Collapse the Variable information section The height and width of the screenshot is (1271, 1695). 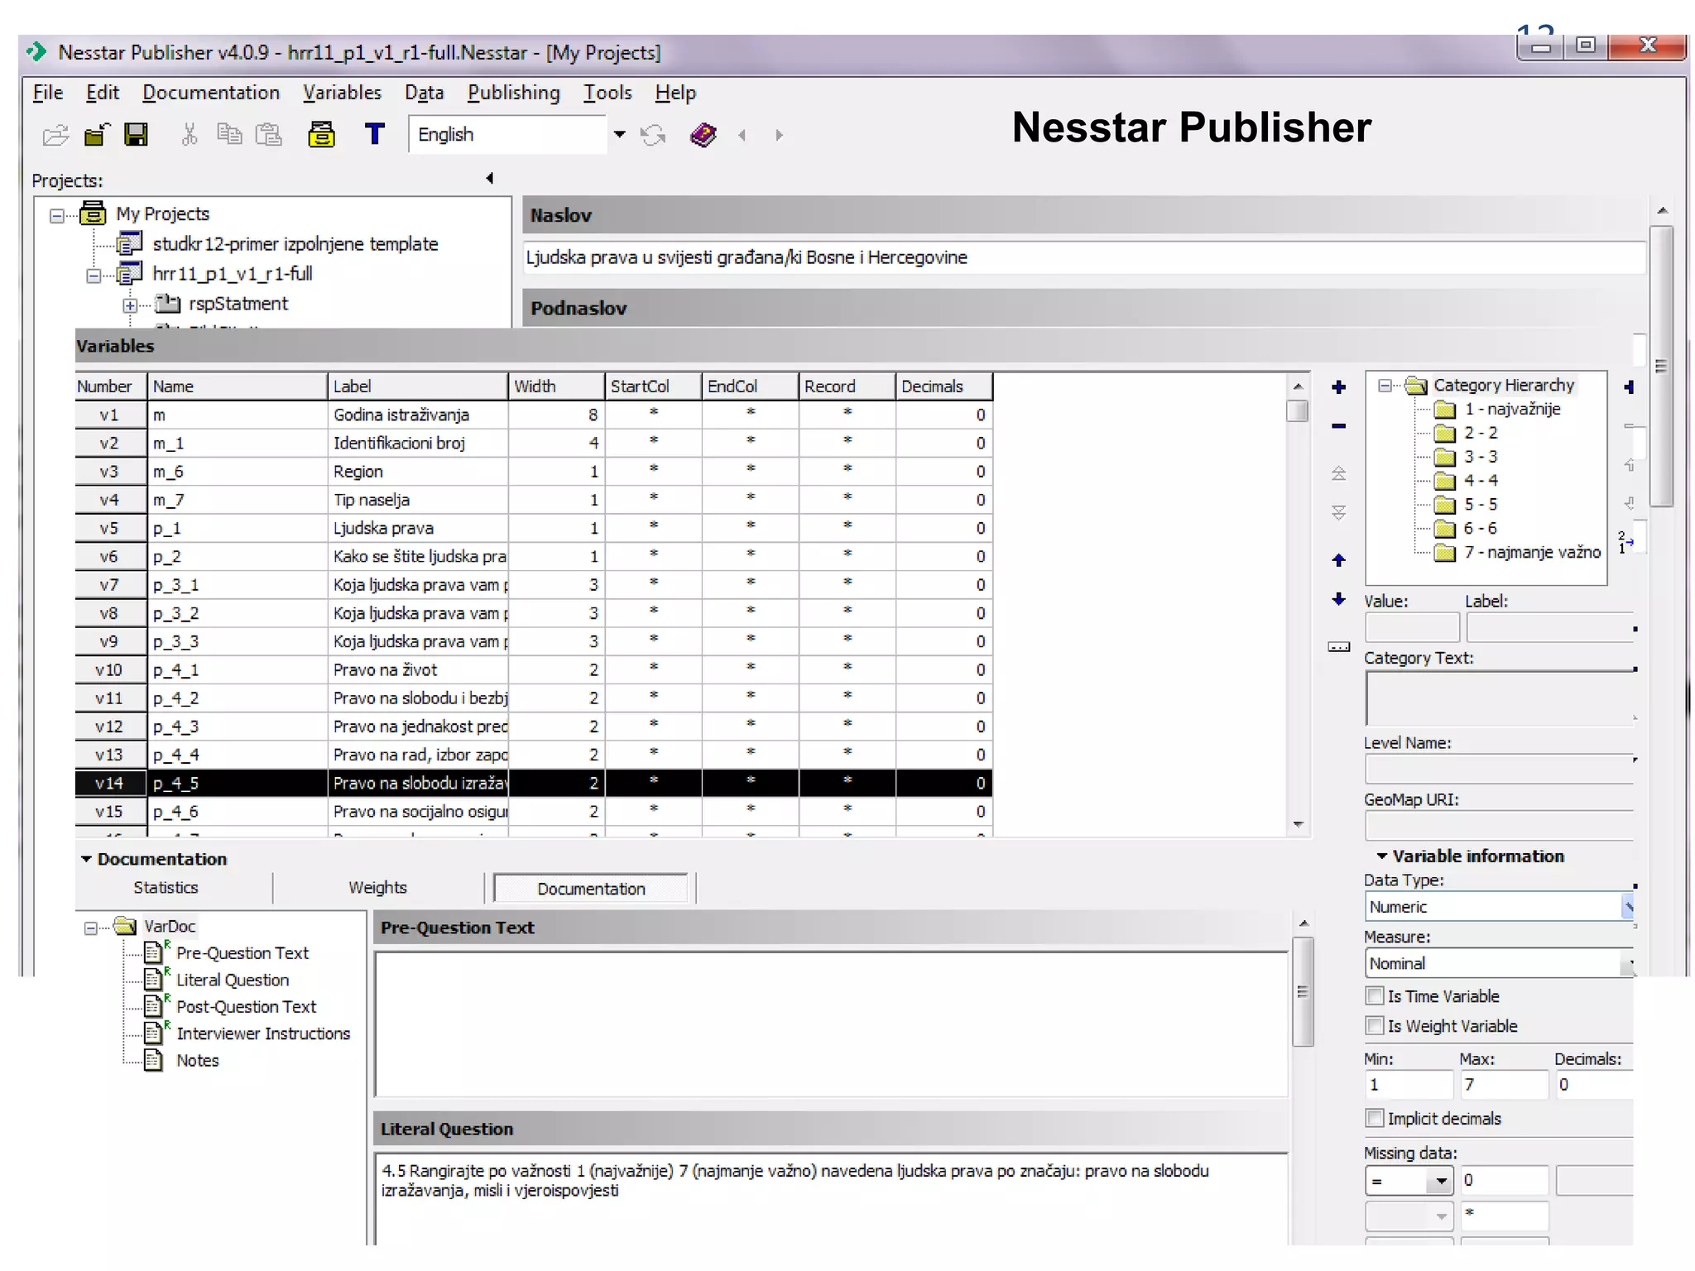tap(1381, 856)
